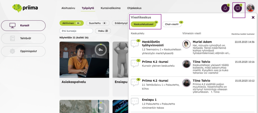This screenshot has height=113, width=258.
Task: Open Aloitussivu from the top navigation
Action: [68, 8]
